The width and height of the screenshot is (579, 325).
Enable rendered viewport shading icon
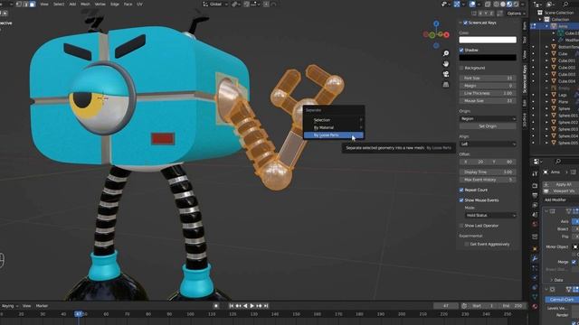[x=516, y=4]
